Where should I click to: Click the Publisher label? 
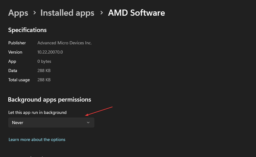[17, 43]
